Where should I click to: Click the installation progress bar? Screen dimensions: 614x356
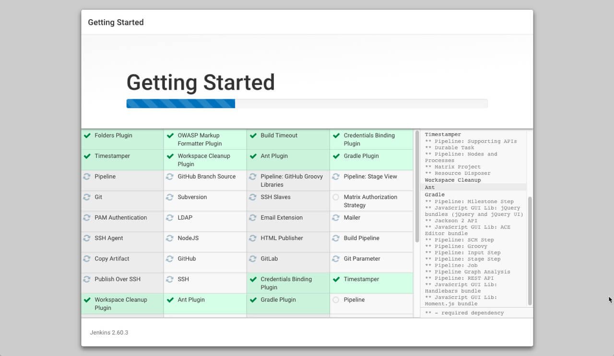point(307,104)
